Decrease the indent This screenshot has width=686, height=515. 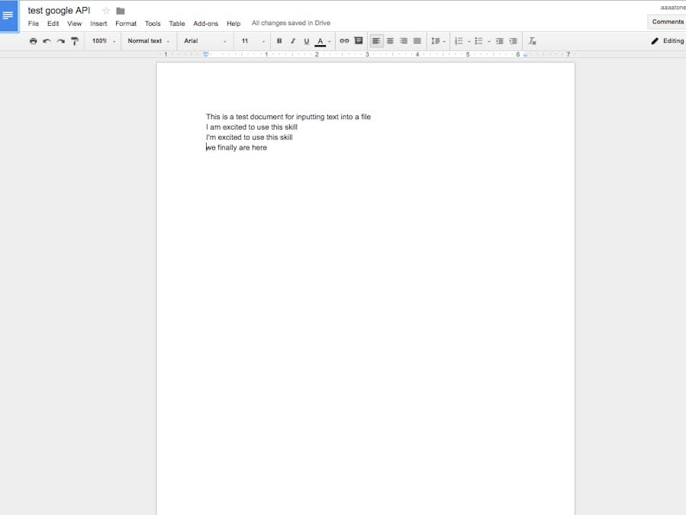pos(499,41)
